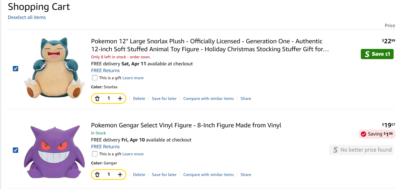Share the Gengar vinyl figure
401x189 pixels.
point(246,175)
